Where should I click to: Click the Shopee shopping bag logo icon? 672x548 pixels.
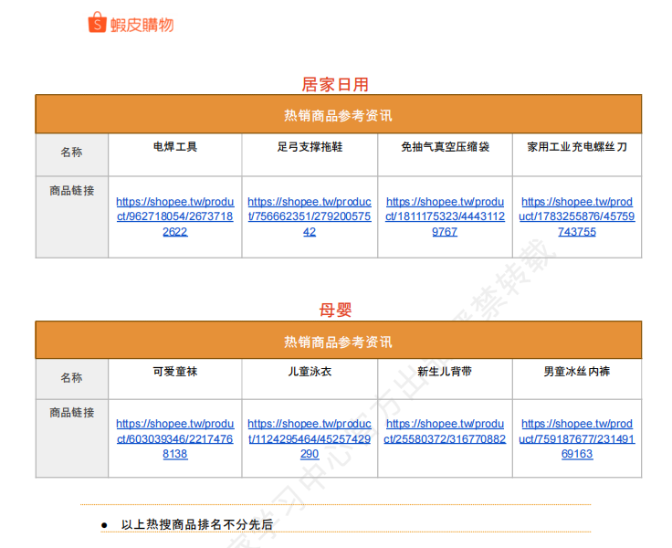tap(98, 22)
